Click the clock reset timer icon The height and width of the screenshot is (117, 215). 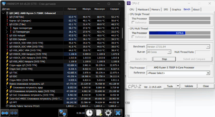tap(89, 113)
